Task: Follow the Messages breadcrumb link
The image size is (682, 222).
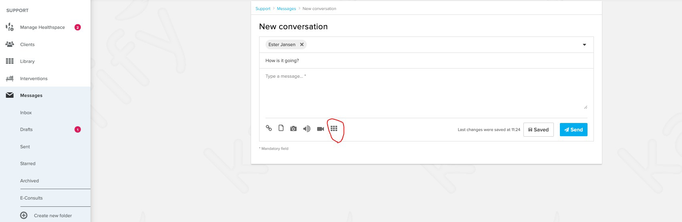Action: click(x=286, y=8)
